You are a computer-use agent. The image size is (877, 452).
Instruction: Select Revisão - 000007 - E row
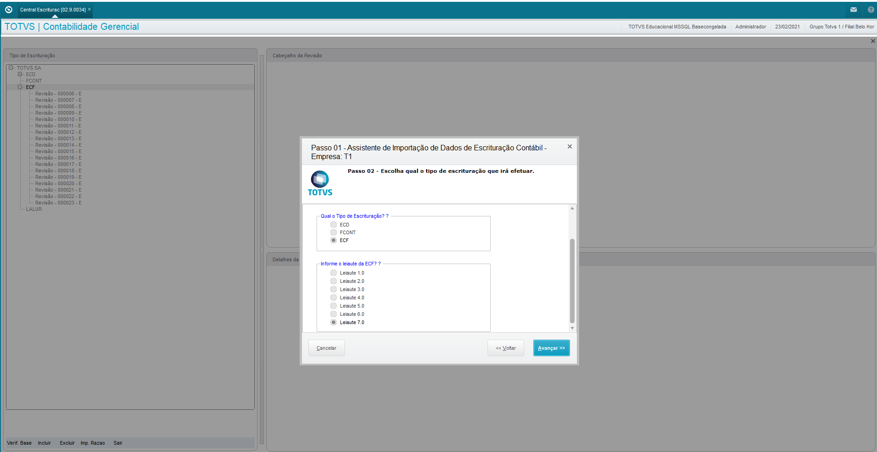pyautogui.click(x=58, y=100)
